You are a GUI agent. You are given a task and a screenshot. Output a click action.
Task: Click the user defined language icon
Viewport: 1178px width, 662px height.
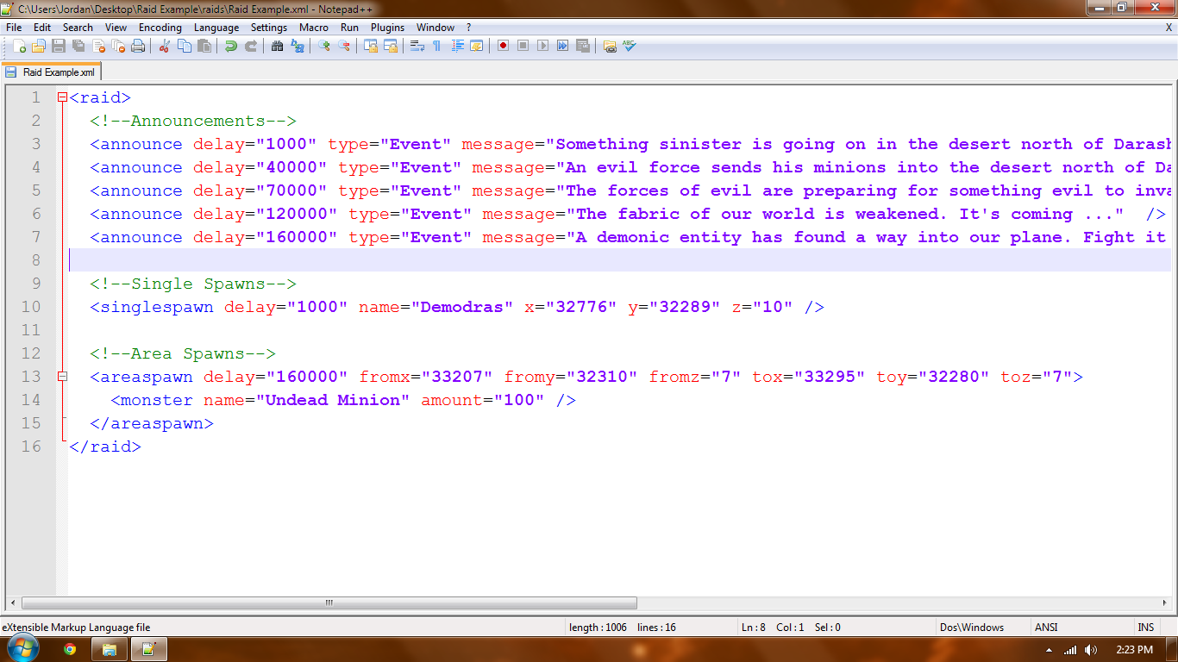pos(476,46)
